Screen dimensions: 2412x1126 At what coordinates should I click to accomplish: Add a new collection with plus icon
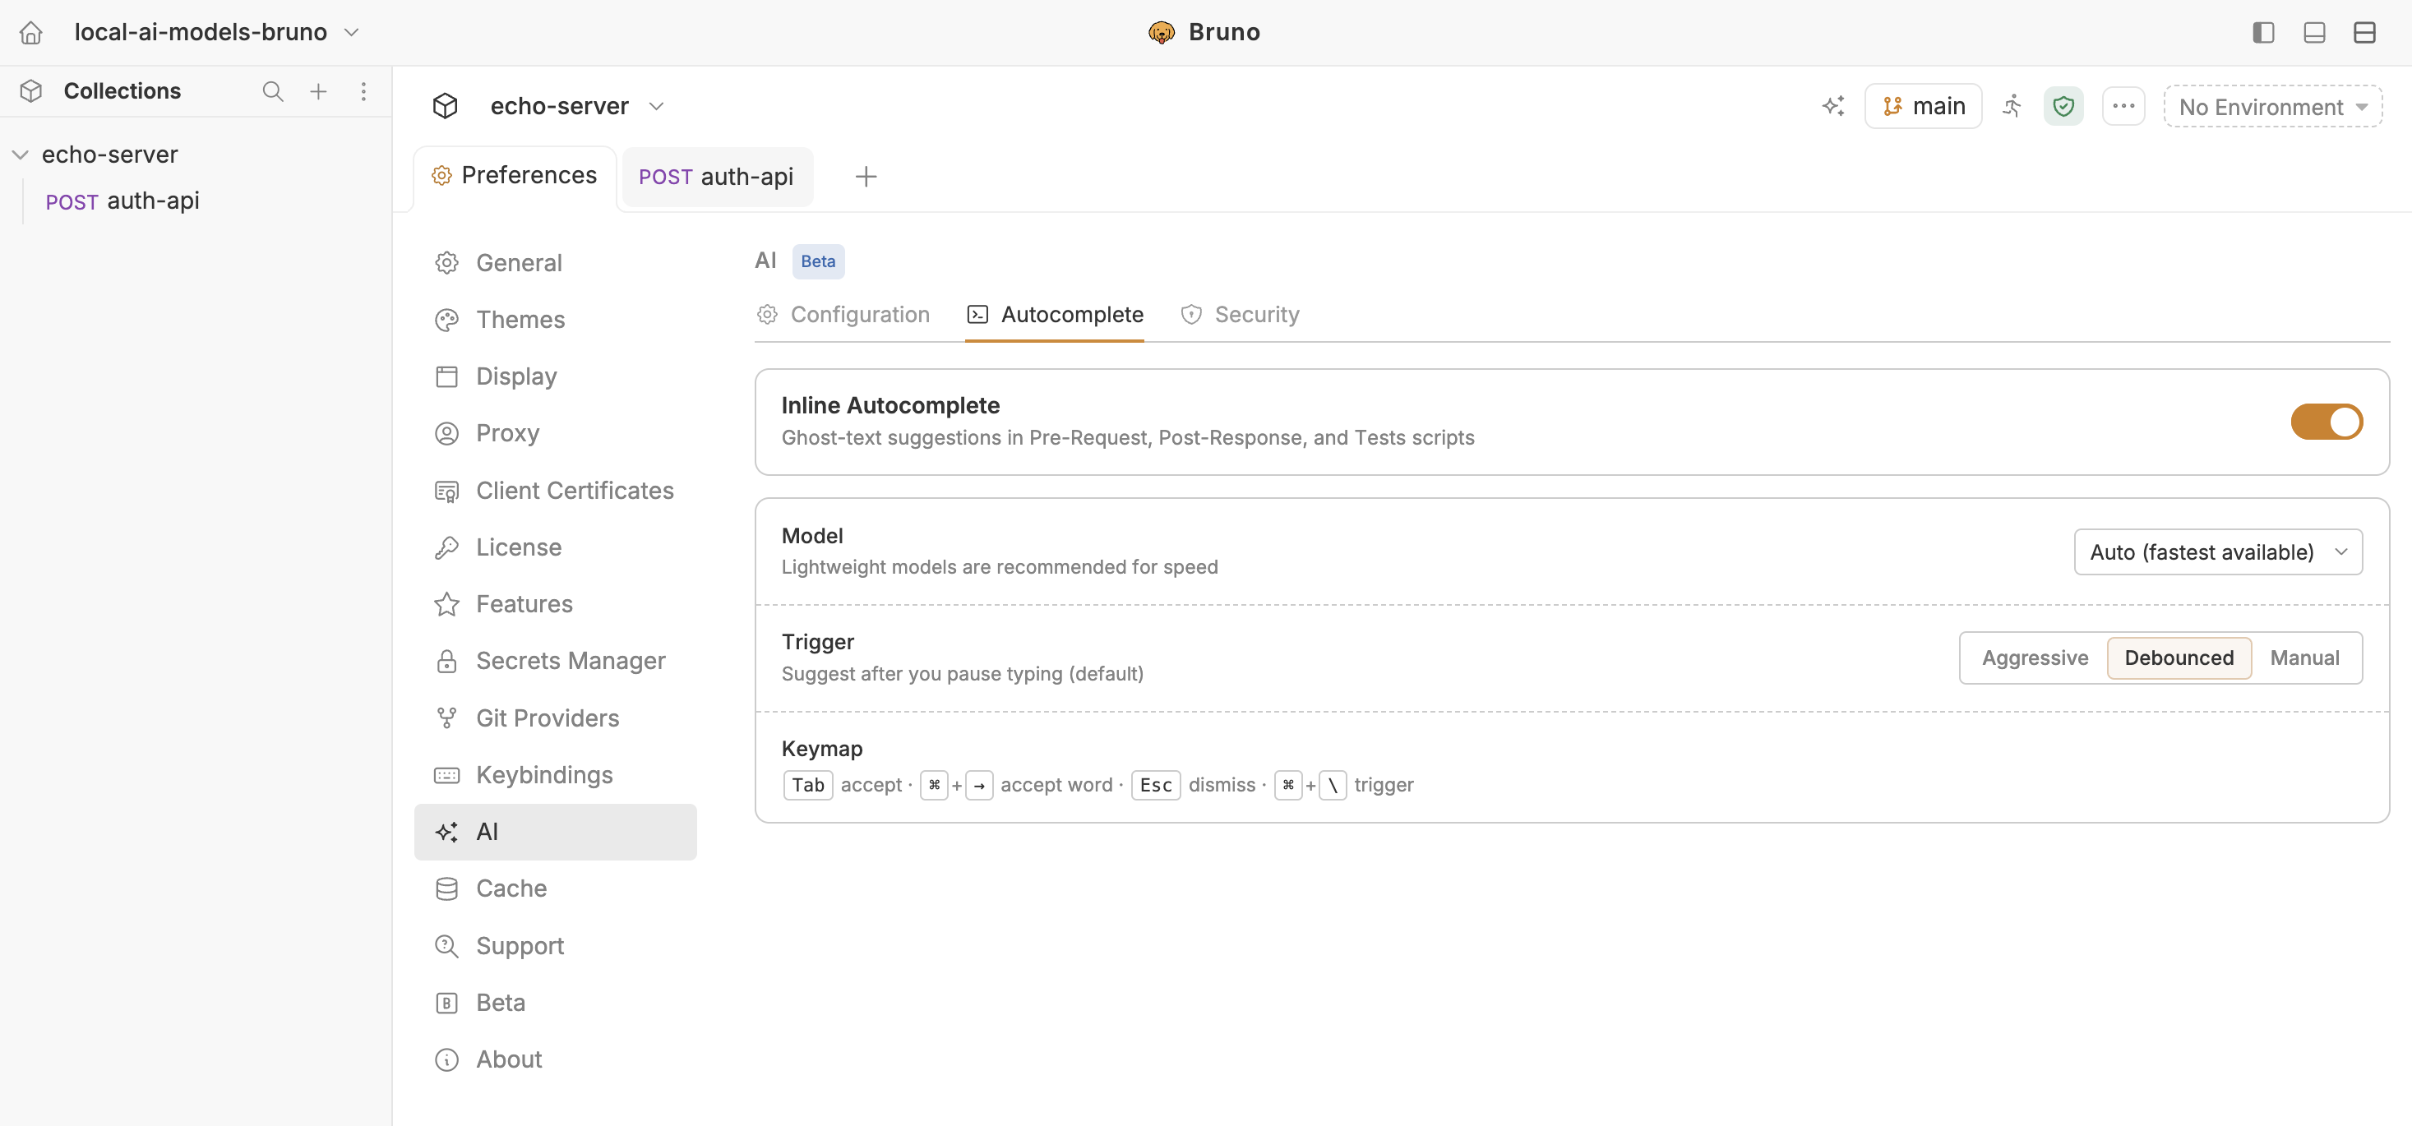tap(318, 90)
